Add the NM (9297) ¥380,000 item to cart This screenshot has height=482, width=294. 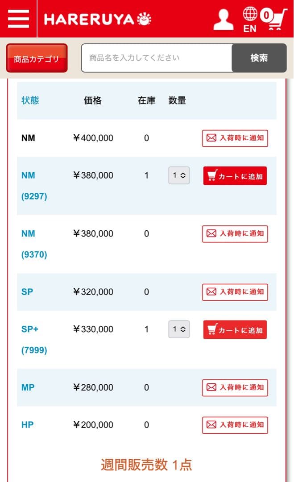coord(235,176)
